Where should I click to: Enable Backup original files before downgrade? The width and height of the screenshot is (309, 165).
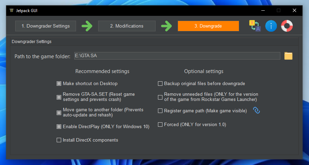pyautogui.click(x=160, y=84)
